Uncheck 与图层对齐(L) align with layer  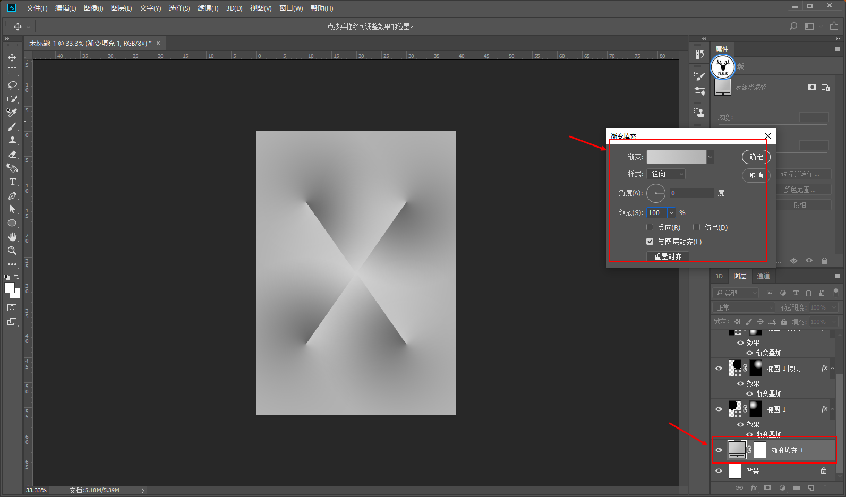click(650, 242)
